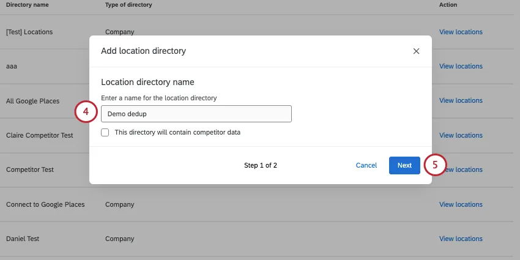Click the Directory name column header

coord(27,5)
